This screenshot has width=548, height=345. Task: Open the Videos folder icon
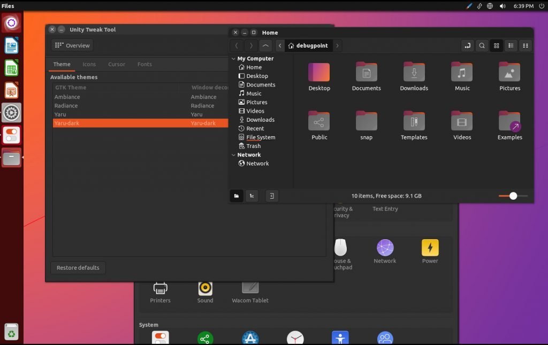coord(462,121)
